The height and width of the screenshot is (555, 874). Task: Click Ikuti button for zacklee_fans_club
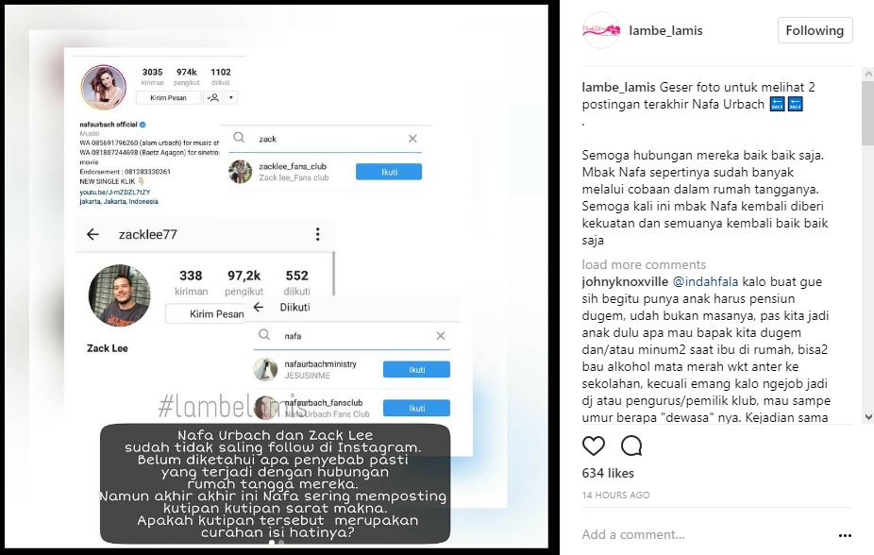pyautogui.click(x=389, y=172)
